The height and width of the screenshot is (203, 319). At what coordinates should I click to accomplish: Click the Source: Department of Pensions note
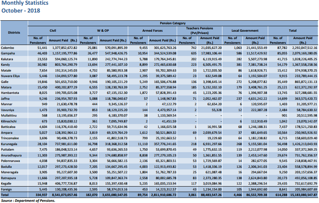28,201
